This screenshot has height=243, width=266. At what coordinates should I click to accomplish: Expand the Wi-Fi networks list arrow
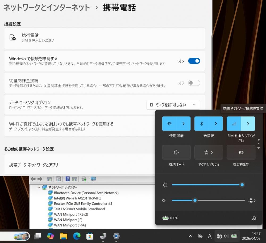[184, 124]
